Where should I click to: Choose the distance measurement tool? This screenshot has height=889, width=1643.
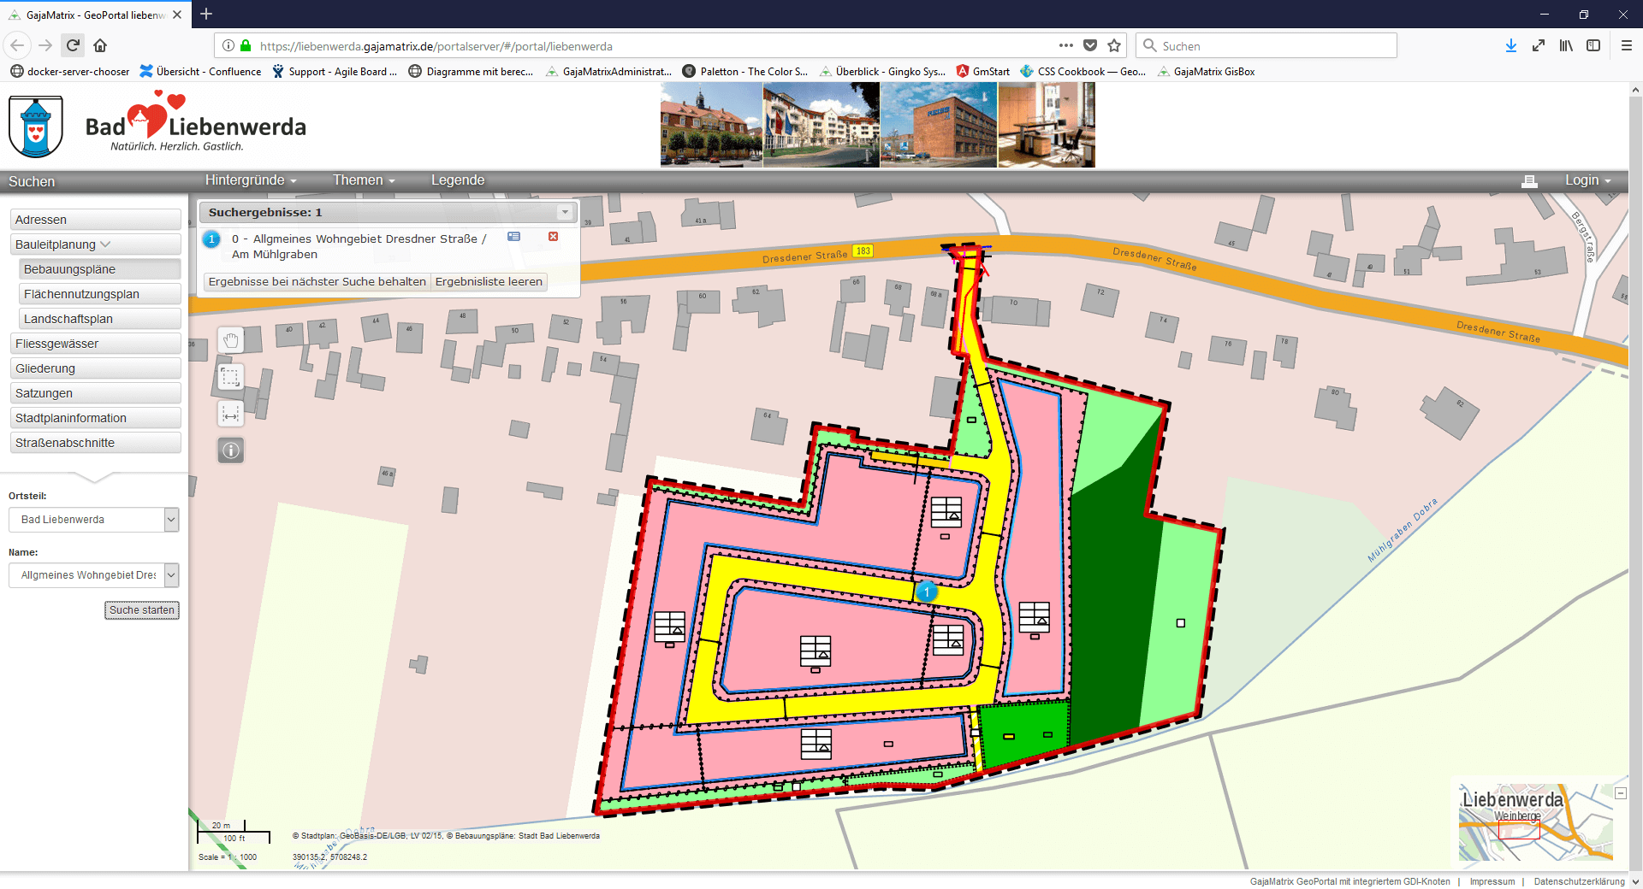[230, 414]
